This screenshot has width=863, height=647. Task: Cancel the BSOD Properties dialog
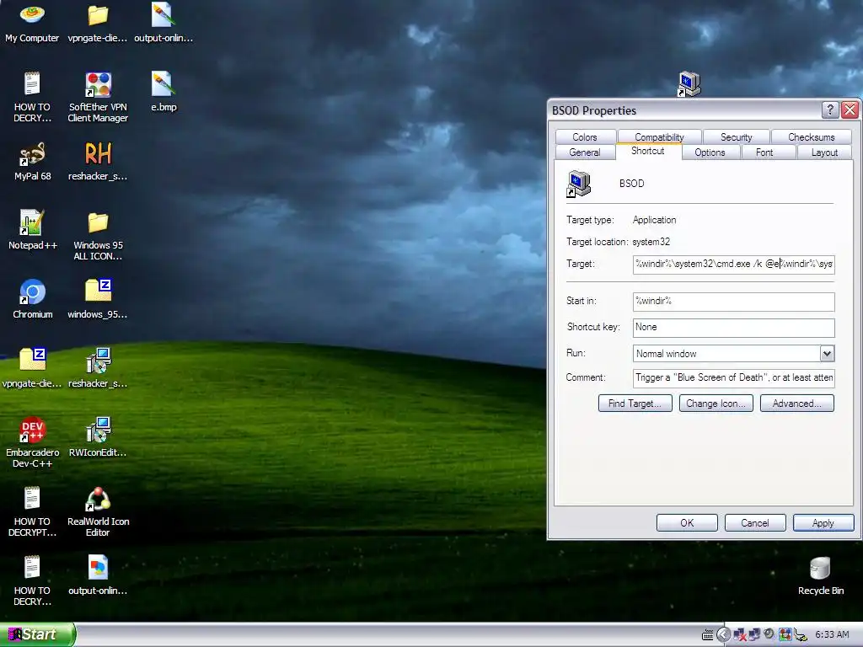coord(755,522)
